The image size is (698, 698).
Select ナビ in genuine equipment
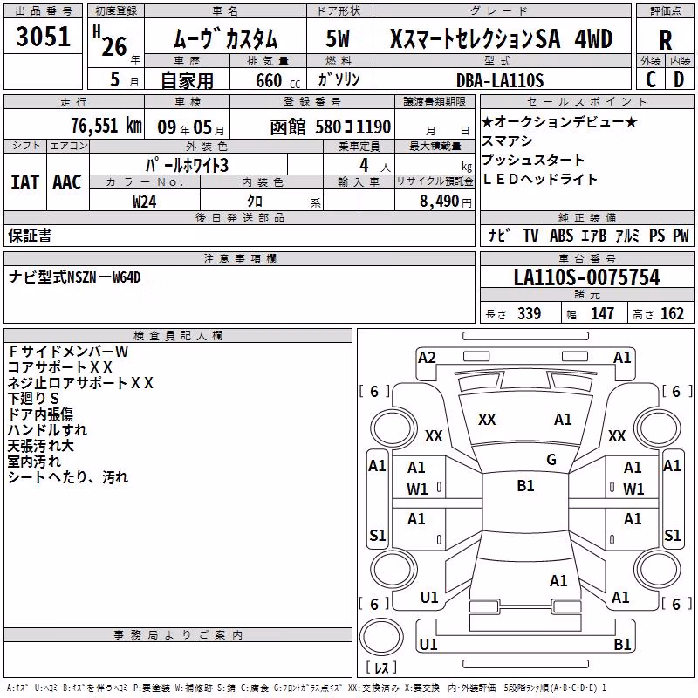pos(499,236)
